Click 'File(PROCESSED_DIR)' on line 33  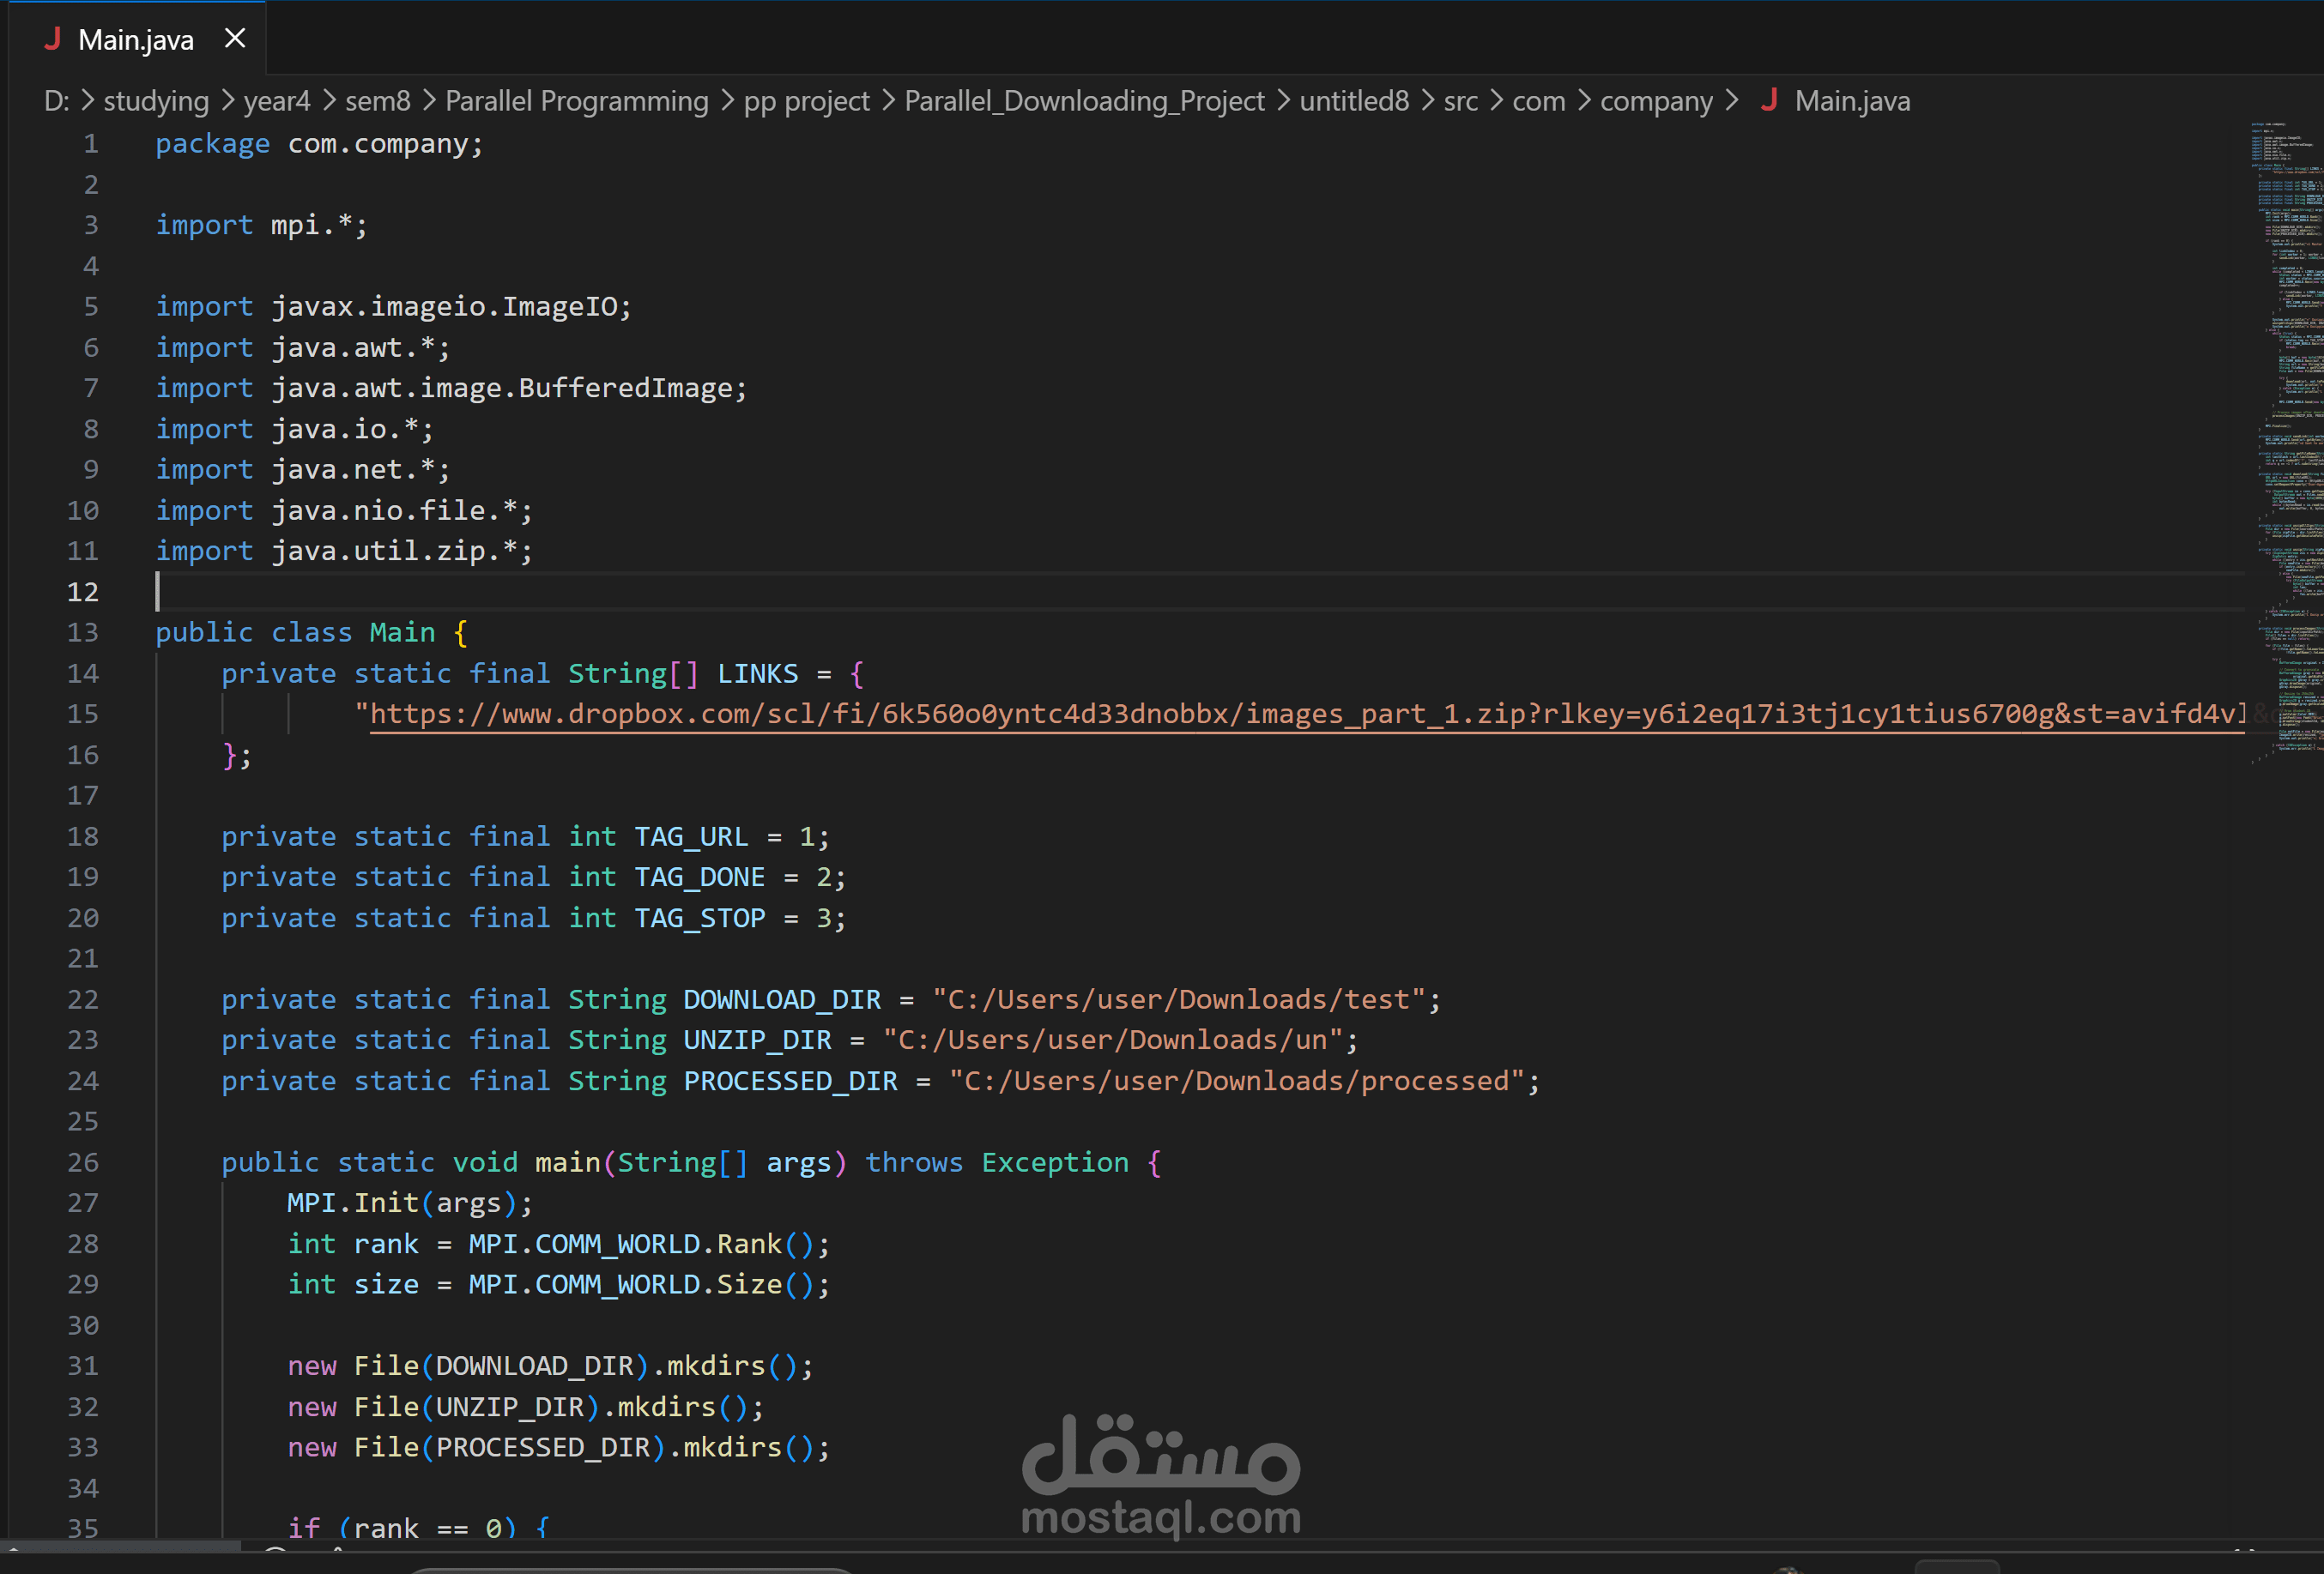tap(509, 1448)
